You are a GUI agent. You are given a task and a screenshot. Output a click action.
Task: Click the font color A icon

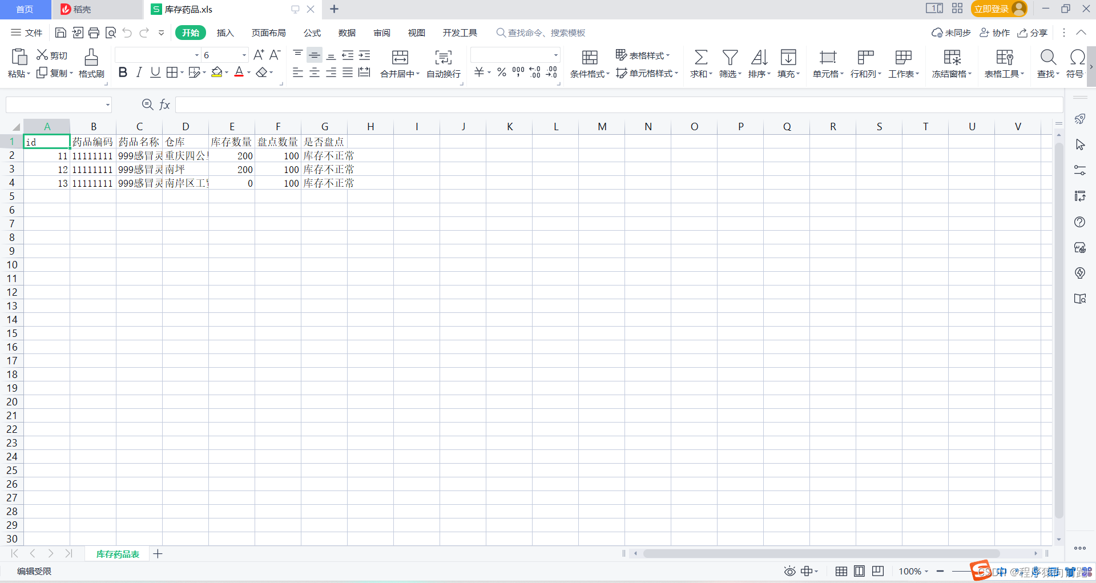[x=239, y=73]
